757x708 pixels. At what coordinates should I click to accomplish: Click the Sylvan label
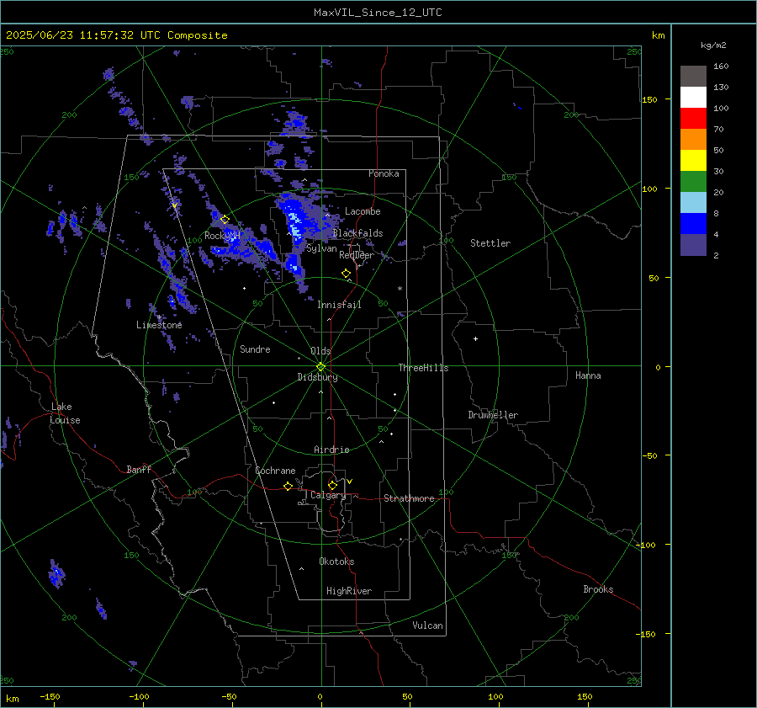coord(321,248)
